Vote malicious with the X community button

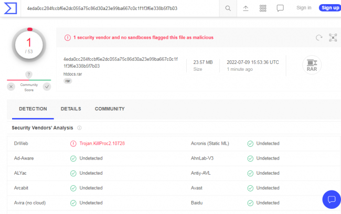[11, 87]
